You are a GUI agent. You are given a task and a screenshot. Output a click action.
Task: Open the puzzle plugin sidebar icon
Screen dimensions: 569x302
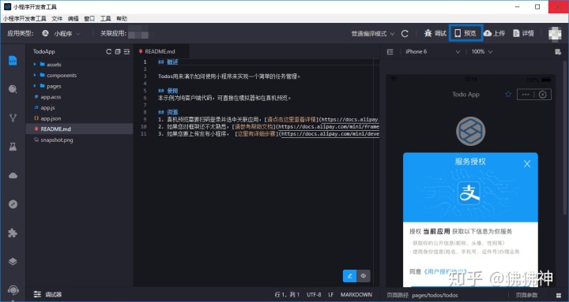coord(13,233)
